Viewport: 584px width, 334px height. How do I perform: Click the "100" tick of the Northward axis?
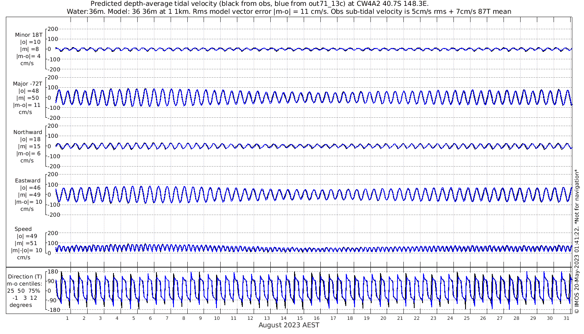(x=52, y=136)
